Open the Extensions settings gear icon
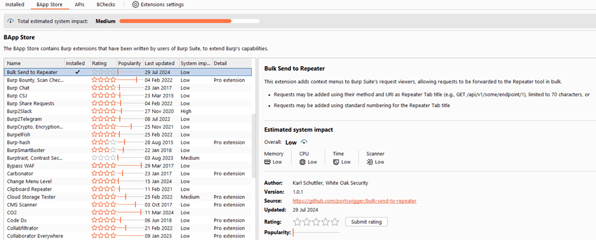 pyautogui.click(x=135, y=5)
